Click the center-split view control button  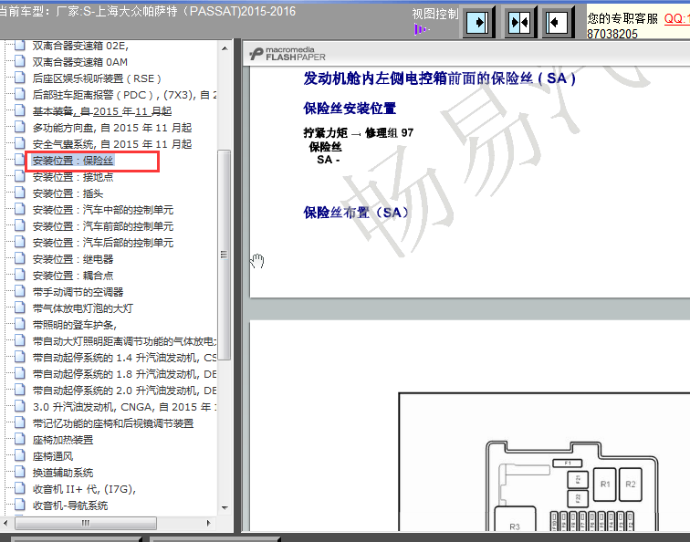[519, 22]
